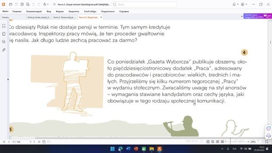Open the Поделиться ribbon tab
Image resolution: width=272 pixels, height=153 pixels.
[108, 11]
